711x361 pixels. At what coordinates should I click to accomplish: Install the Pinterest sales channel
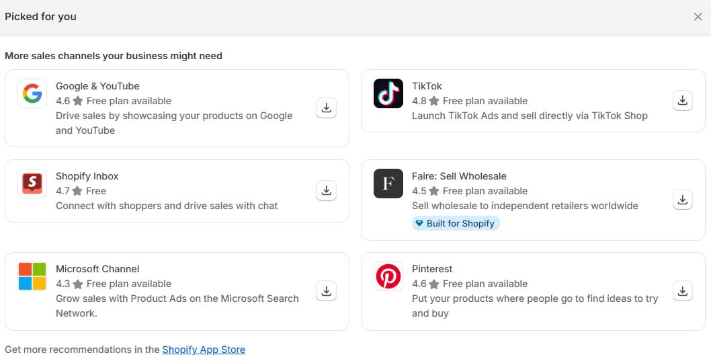pos(682,291)
